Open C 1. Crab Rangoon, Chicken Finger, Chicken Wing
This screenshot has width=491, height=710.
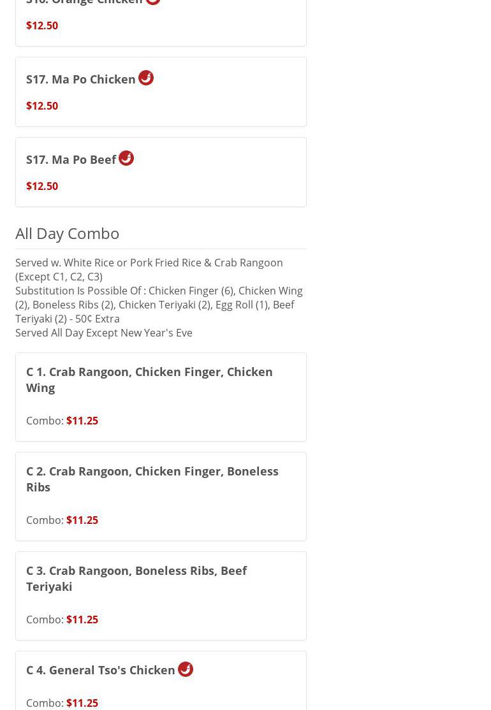[x=149, y=379]
